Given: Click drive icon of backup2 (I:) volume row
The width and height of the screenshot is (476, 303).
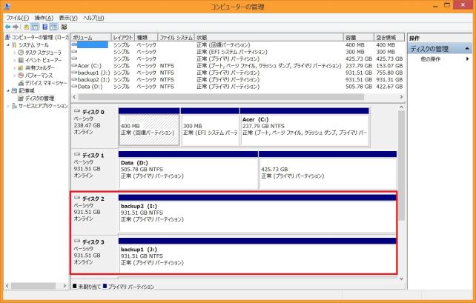Looking at the screenshot, I should (74, 79).
